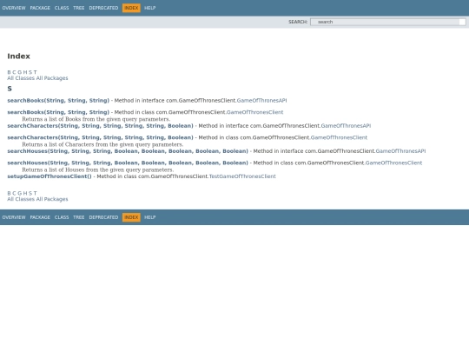Image resolution: width=469 pixels, height=352 pixels.
Task: Click the 'S' section heading
Action: coord(10,89)
